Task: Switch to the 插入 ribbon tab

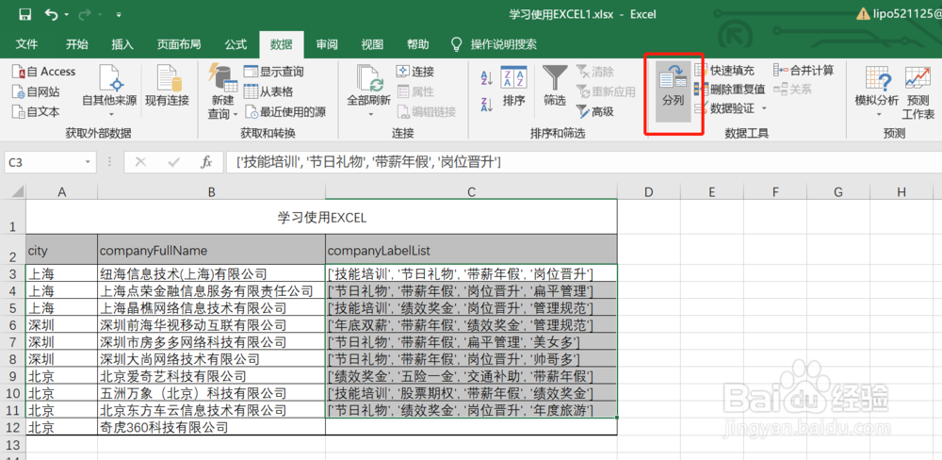Action: (x=122, y=44)
